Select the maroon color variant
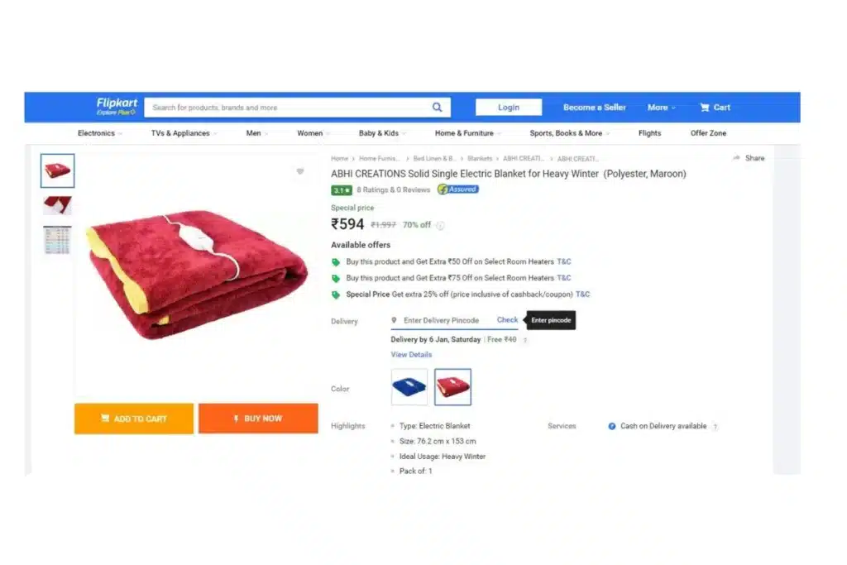The image size is (847, 565). click(x=452, y=387)
